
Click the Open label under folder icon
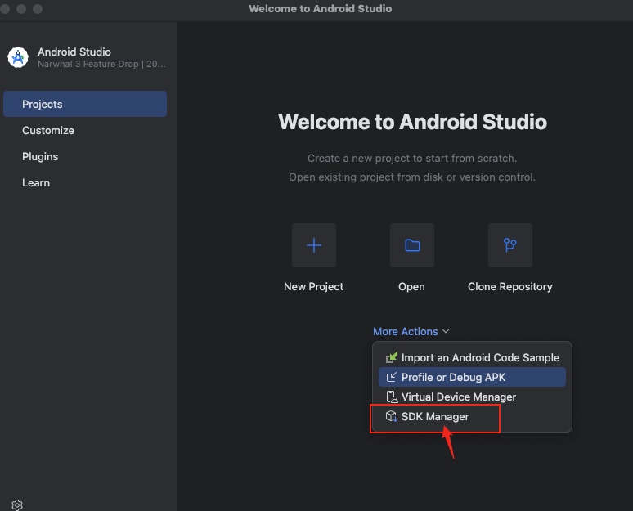click(411, 287)
